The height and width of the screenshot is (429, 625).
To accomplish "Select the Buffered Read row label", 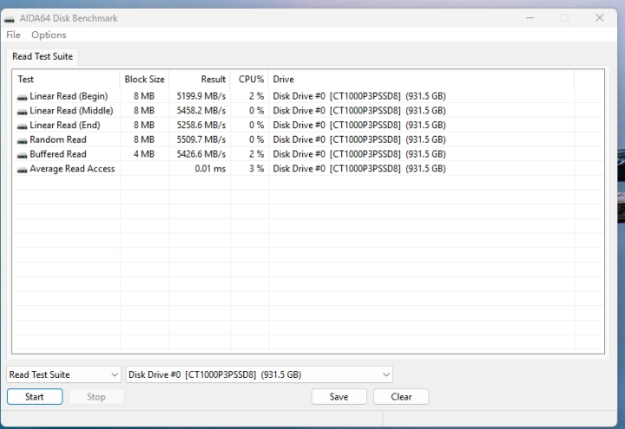I will 58,154.
